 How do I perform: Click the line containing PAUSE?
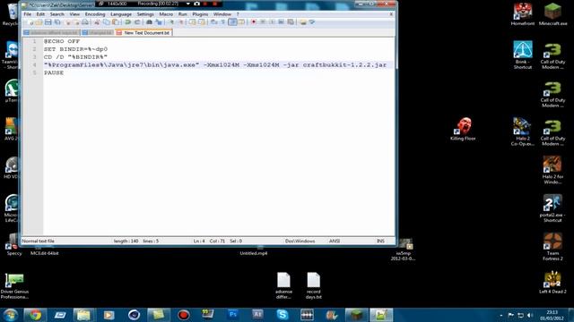54,72
